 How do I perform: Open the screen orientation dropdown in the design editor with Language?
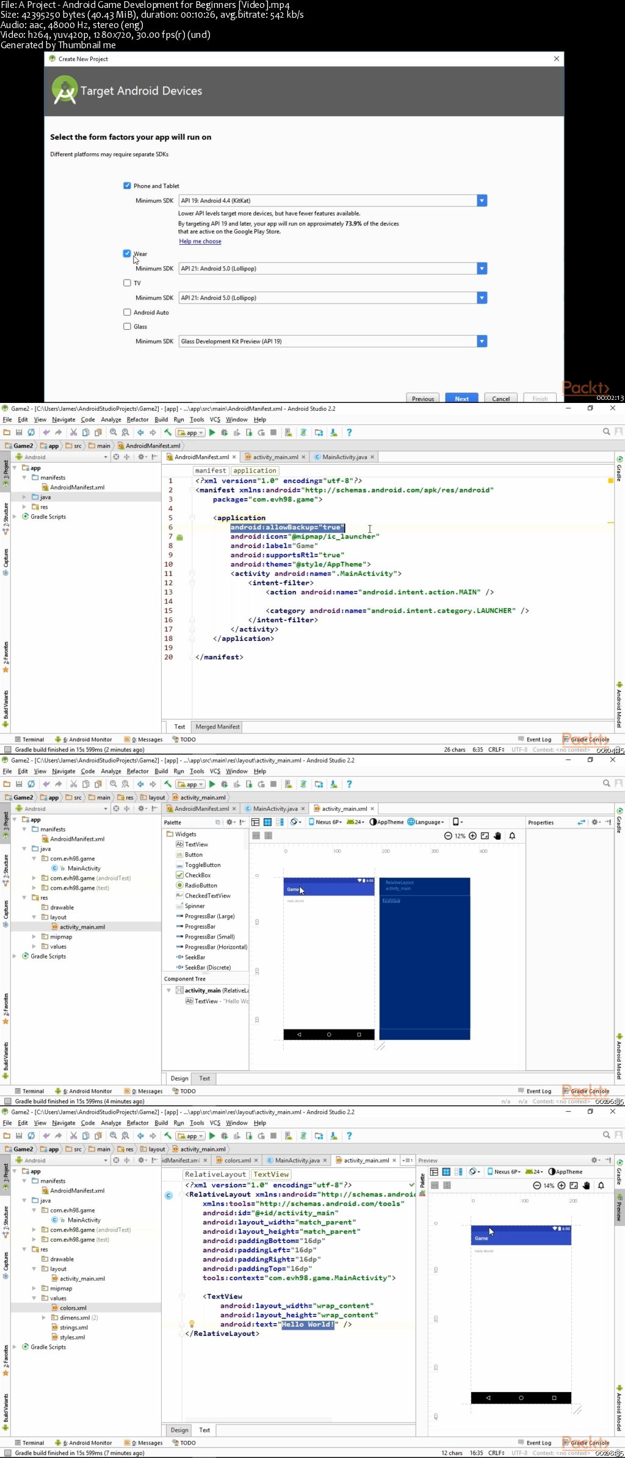pos(296,822)
